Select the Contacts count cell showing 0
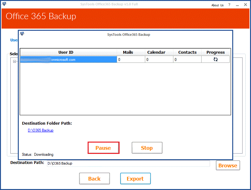251x190 pixels. [187, 59]
